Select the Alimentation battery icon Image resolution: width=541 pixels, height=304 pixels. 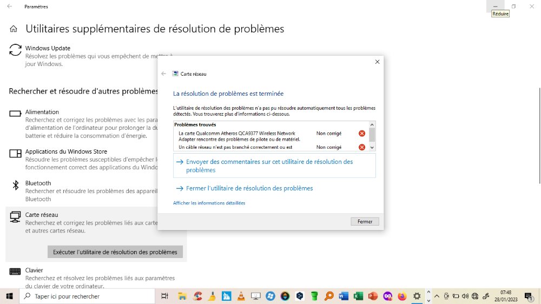tap(15, 114)
